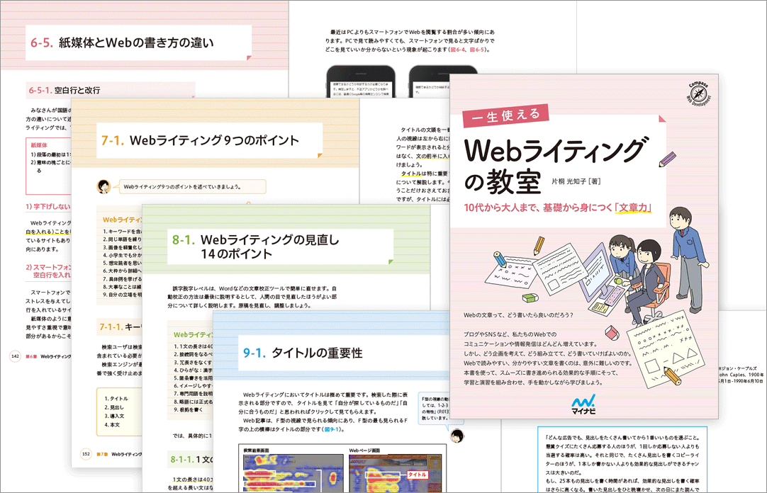Click list item 1.キーワードを含
Screen dimensions: 767x493
[123, 232]
